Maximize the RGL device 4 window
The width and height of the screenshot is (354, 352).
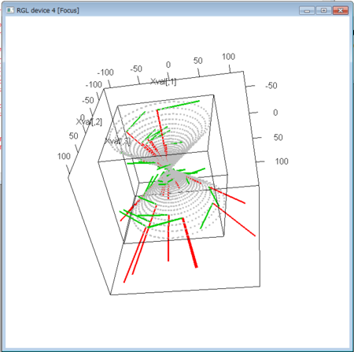point(323,10)
